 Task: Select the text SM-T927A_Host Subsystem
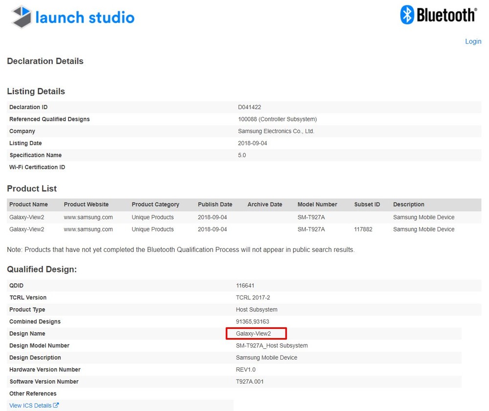pyautogui.click(x=271, y=345)
